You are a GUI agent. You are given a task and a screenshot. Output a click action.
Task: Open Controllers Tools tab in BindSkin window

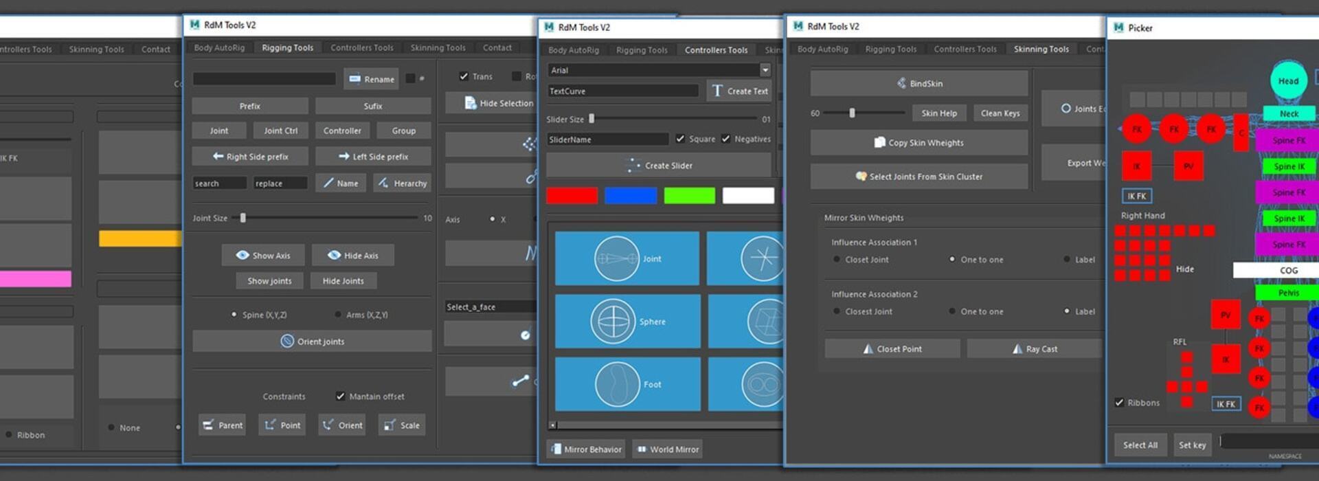pos(965,49)
